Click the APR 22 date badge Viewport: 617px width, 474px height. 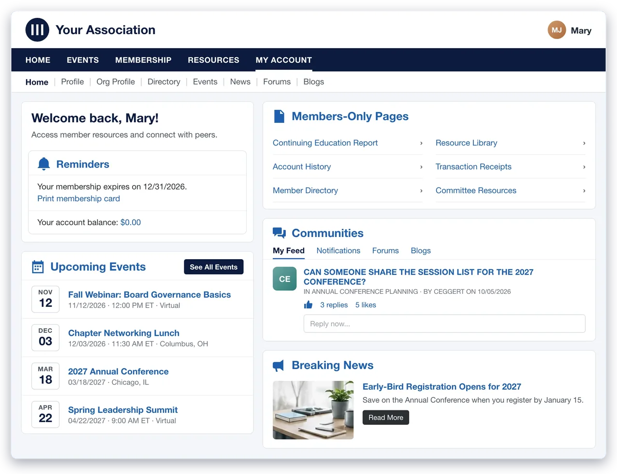[x=45, y=415]
